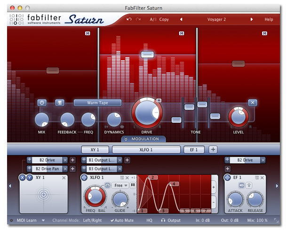Go to next preset arrow
The image size is (287, 231).
click(252, 19)
